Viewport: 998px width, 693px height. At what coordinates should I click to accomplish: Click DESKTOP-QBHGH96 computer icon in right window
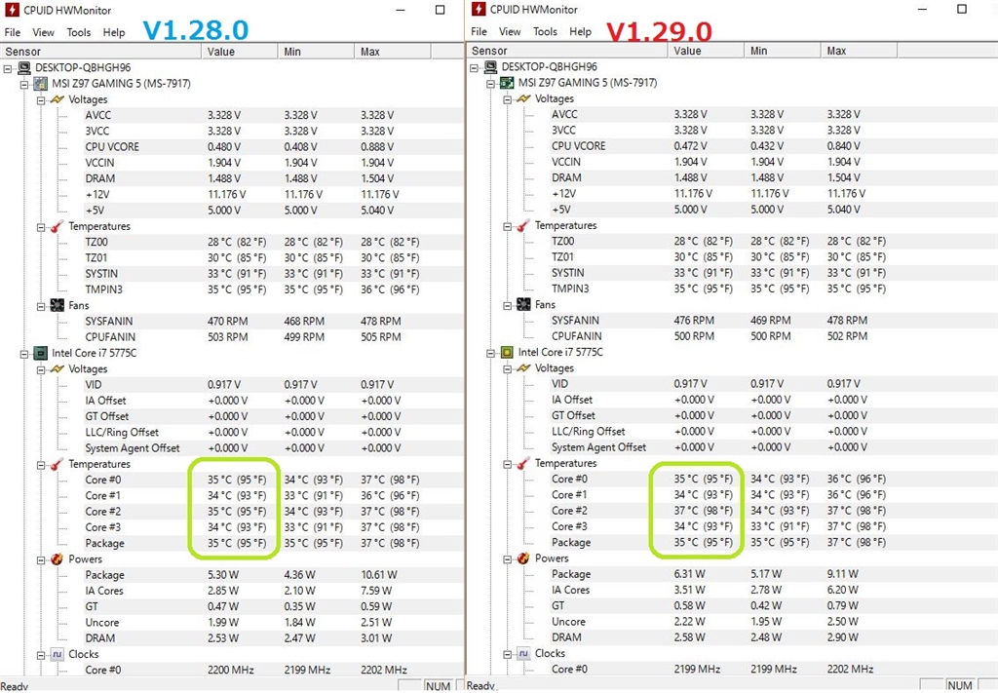pyautogui.click(x=491, y=67)
